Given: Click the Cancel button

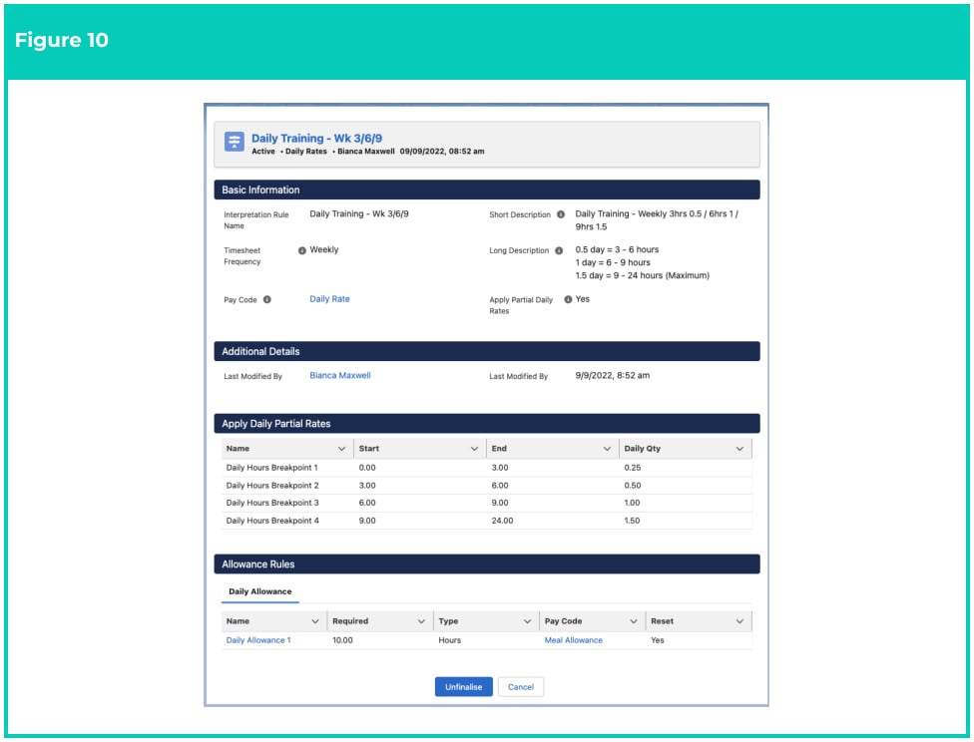Looking at the screenshot, I should click(x=521, y=687).
